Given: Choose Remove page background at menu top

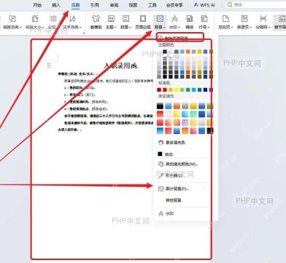Looking at the screenshot, I should coord(179,38).
